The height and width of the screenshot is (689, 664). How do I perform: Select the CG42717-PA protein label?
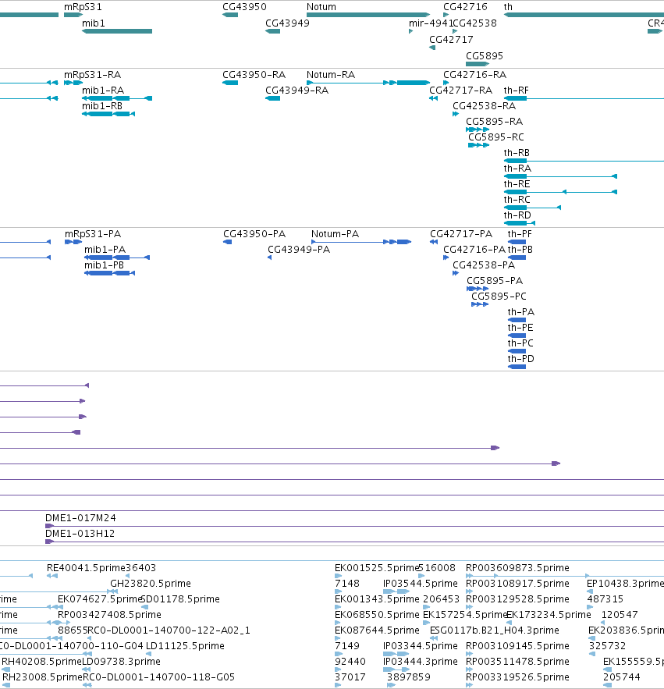[461, 234]
